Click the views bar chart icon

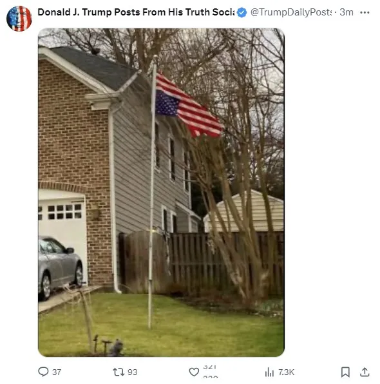coord(269,372)
